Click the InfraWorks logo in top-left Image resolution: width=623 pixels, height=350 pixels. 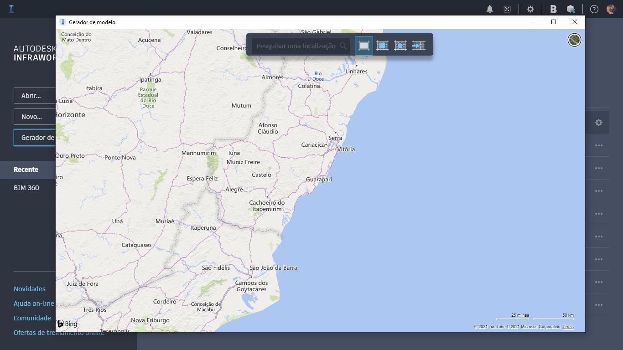pyautogui.click(x=11, y=9)
